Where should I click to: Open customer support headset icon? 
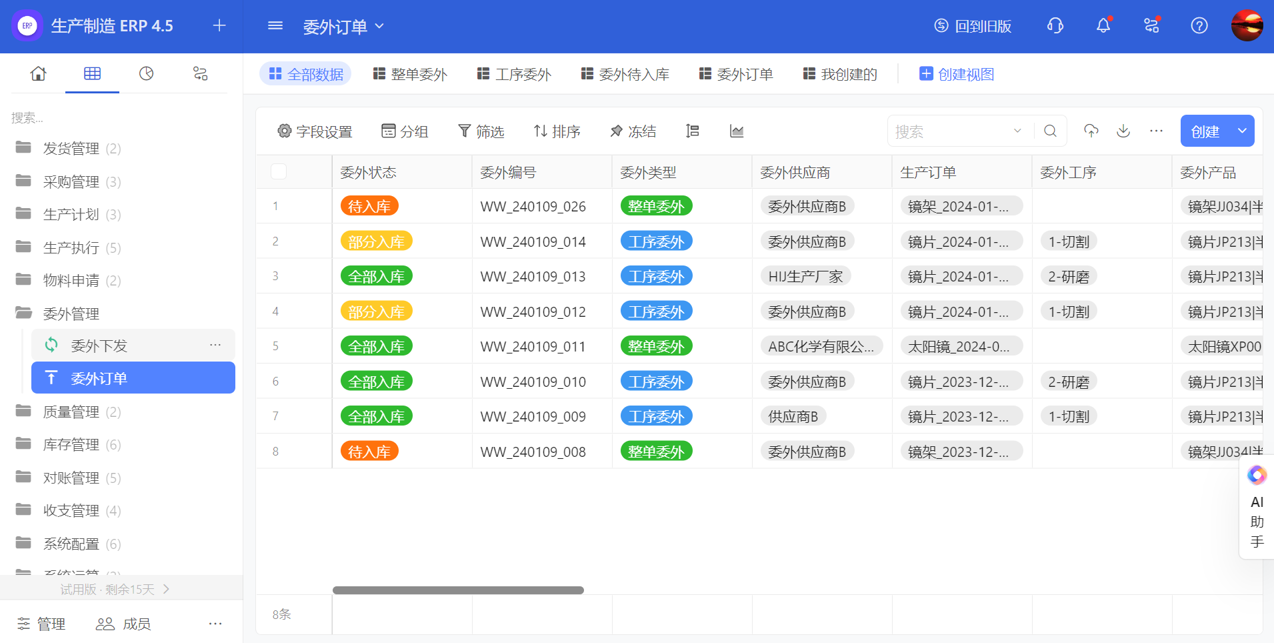(1055, 25)
